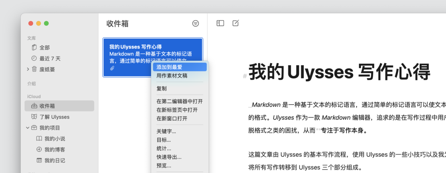Screen dimensions: 446x173
Task: Click the bold text 专注于写作本身。
Action: pos(344,131)
